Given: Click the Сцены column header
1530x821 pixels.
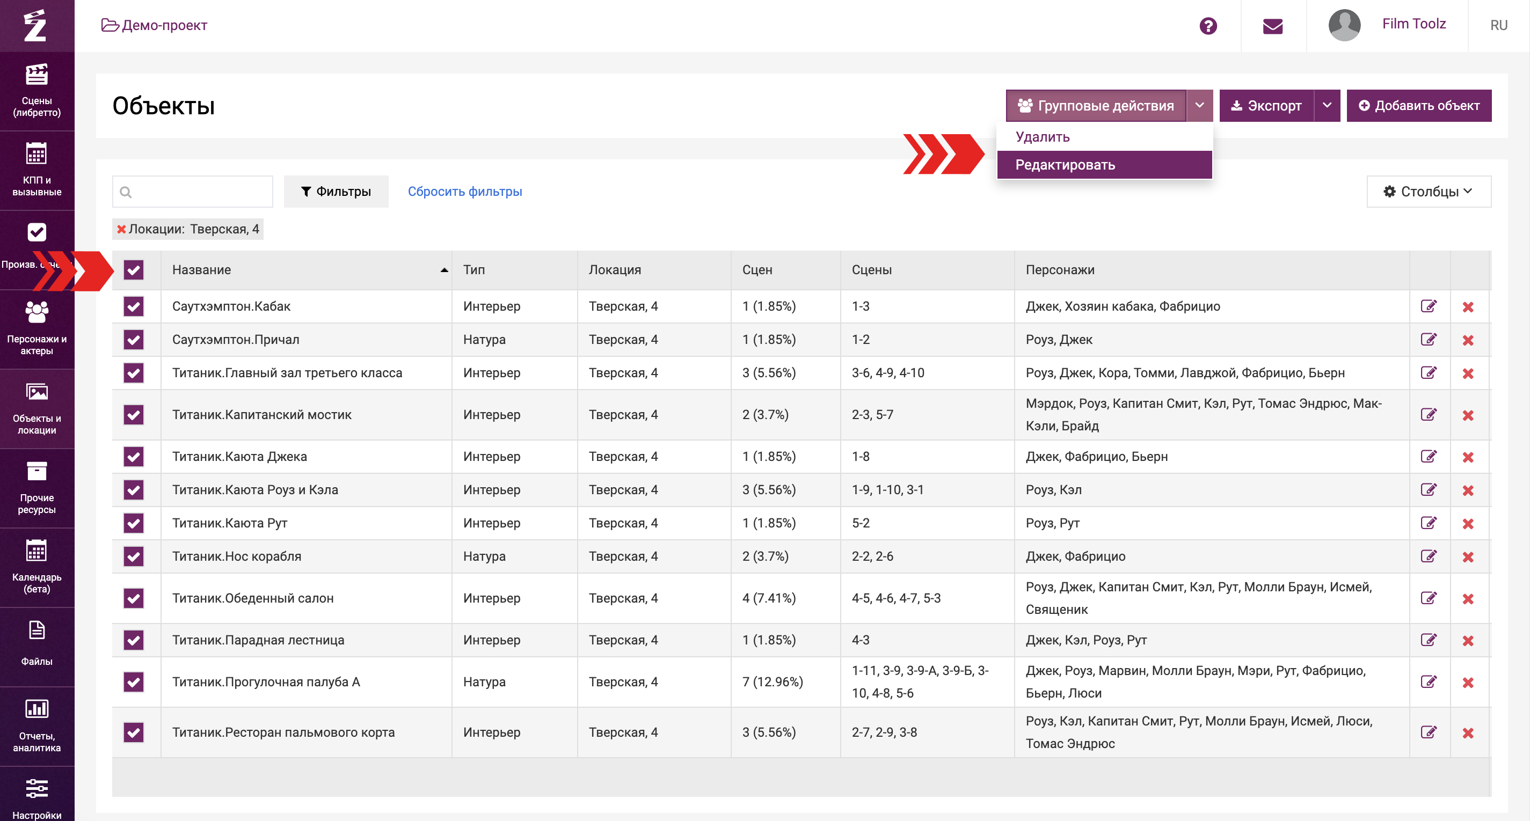Looking at the screenshot, I should point(927,270).
